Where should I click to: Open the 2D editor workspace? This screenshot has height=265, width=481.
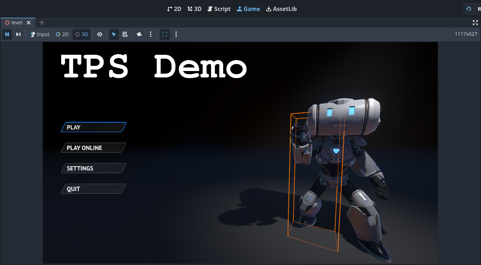(x=174, y=9)
